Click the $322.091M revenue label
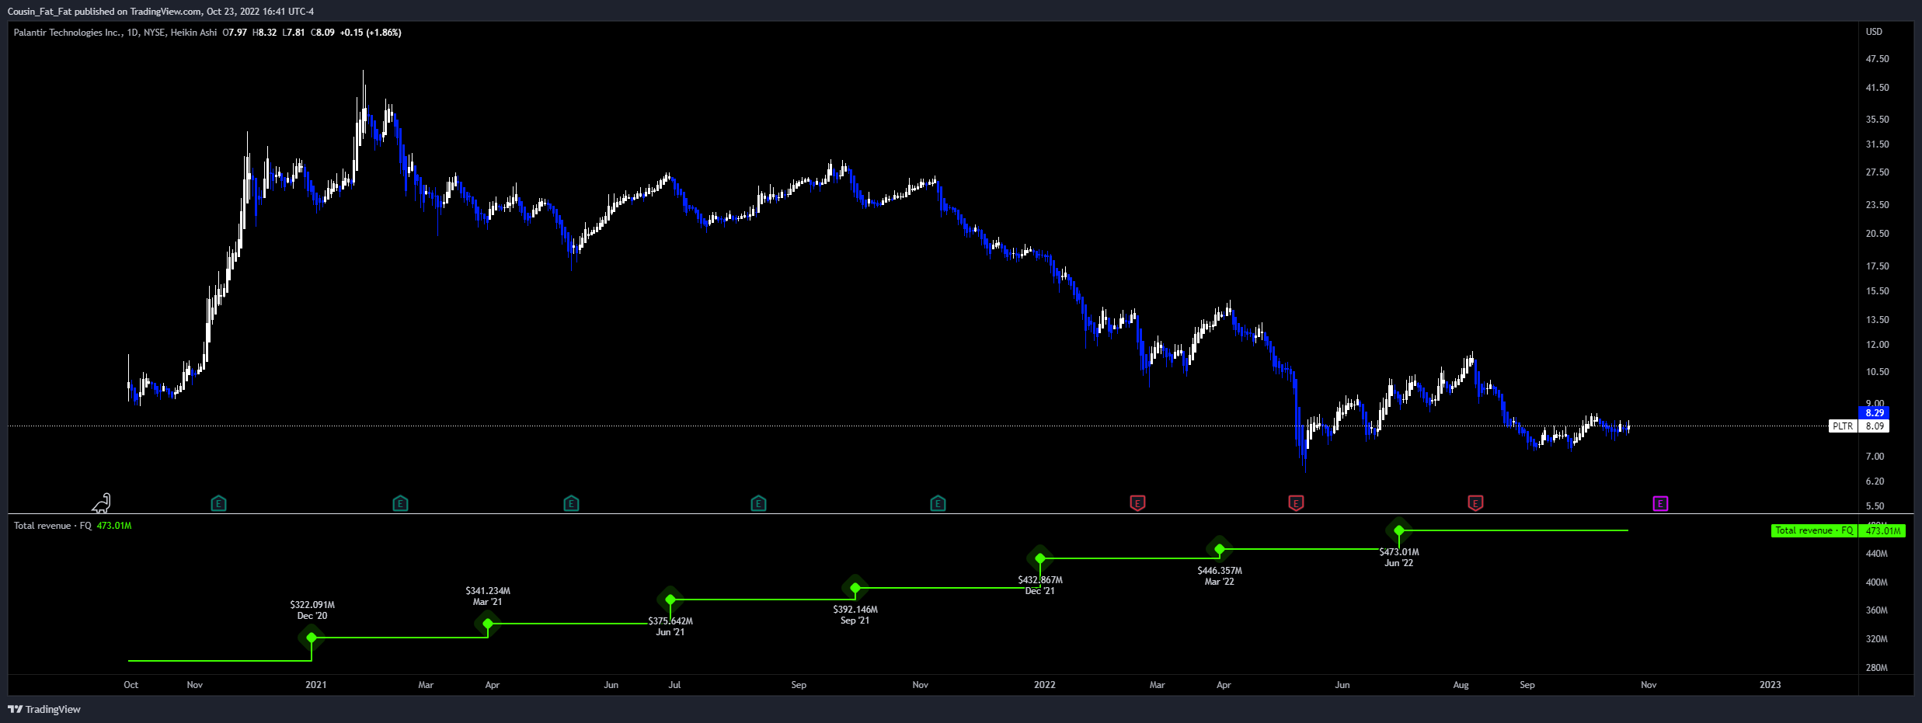 pyautogui.click(x=312, y=605)
